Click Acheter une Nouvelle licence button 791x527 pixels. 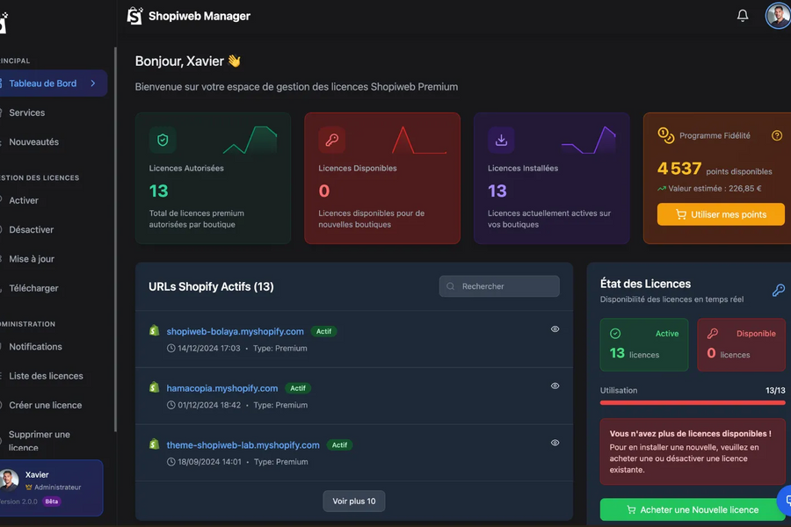[693, 509]
